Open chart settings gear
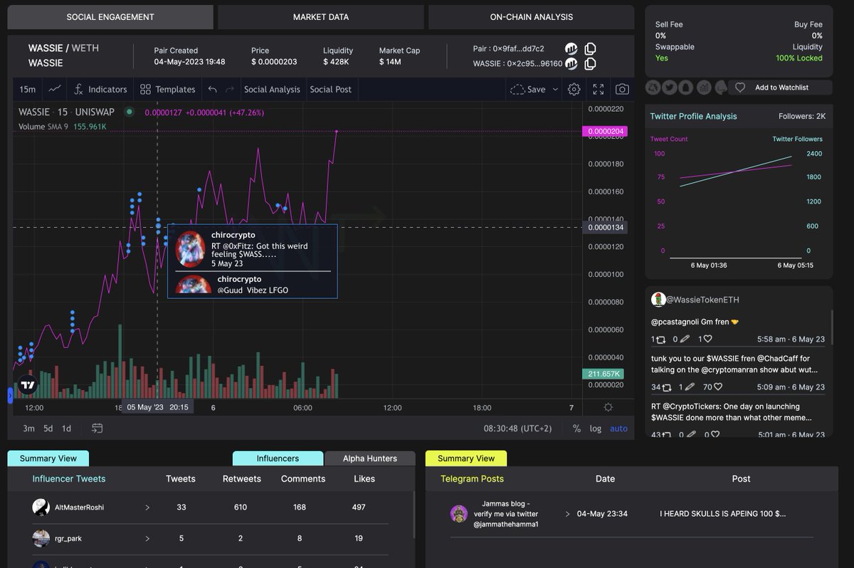854x568 pixels. pos(574,89)
